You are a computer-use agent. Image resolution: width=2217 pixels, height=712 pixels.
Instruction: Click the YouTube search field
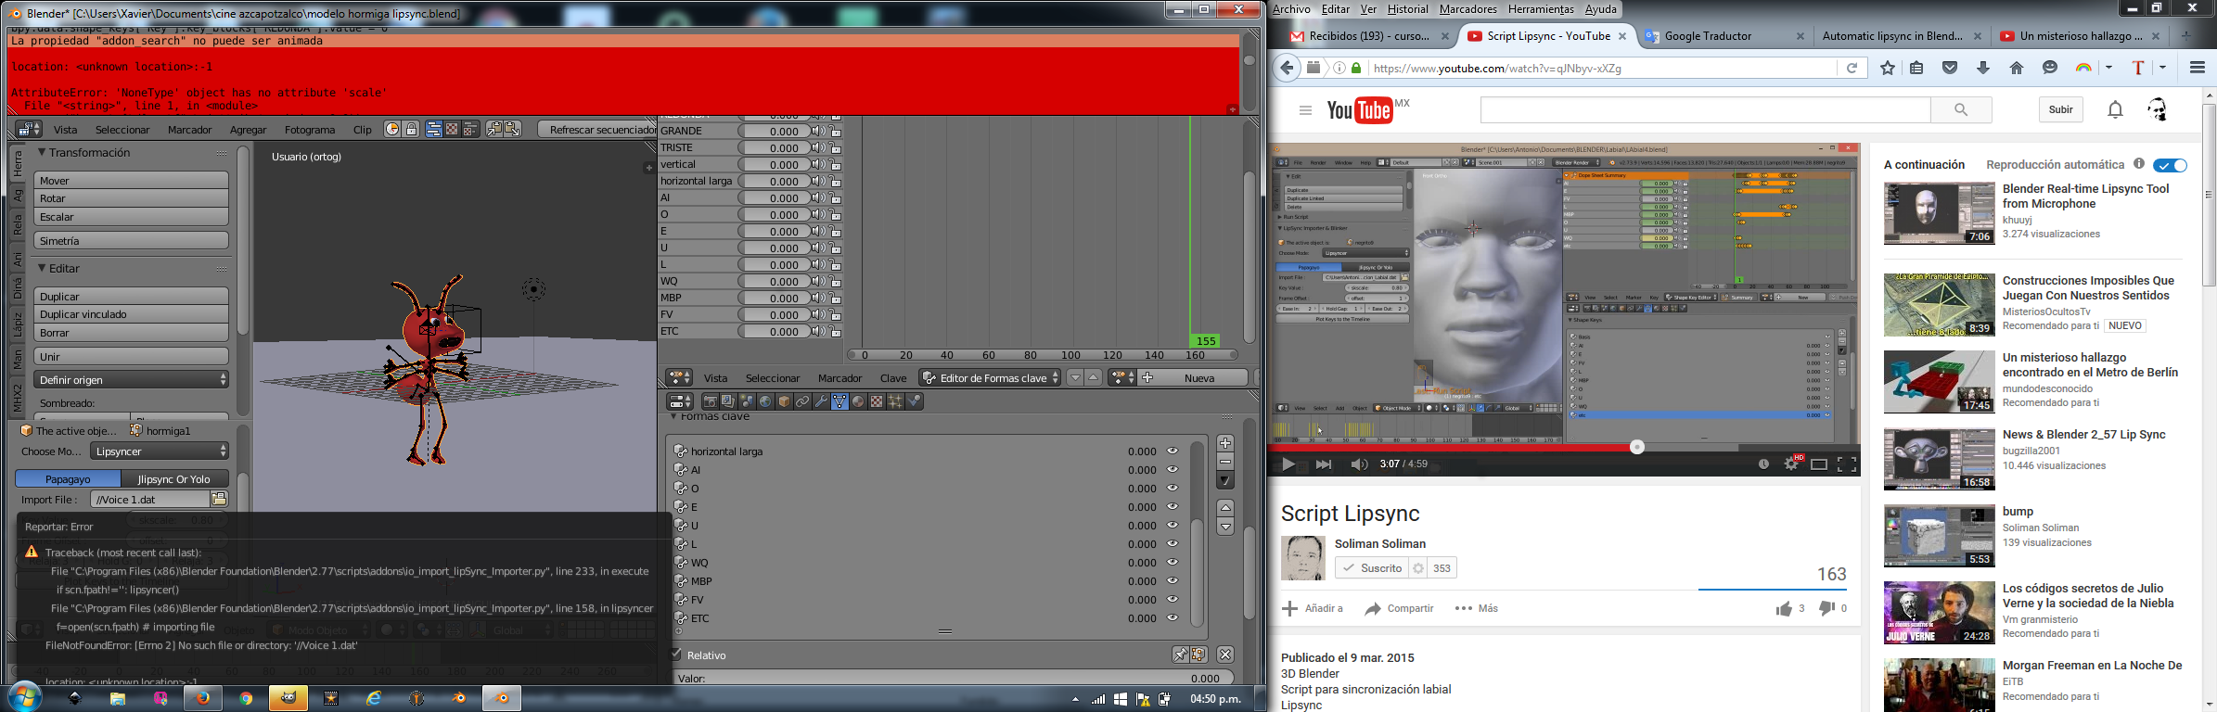click(1705, 109)
